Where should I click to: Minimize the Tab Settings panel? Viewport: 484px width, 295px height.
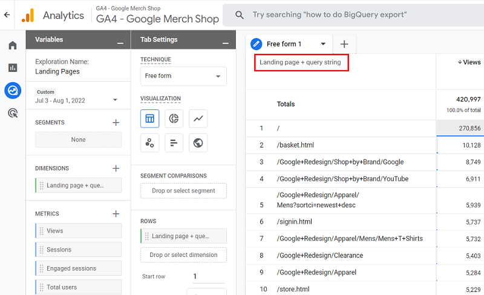tap(226, 44)
